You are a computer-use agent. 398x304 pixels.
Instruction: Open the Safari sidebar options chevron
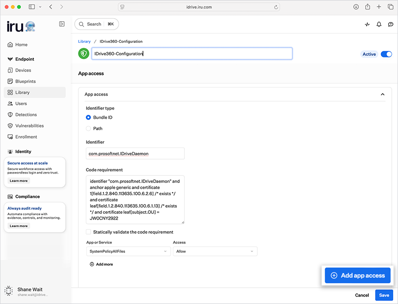(40, 7)
